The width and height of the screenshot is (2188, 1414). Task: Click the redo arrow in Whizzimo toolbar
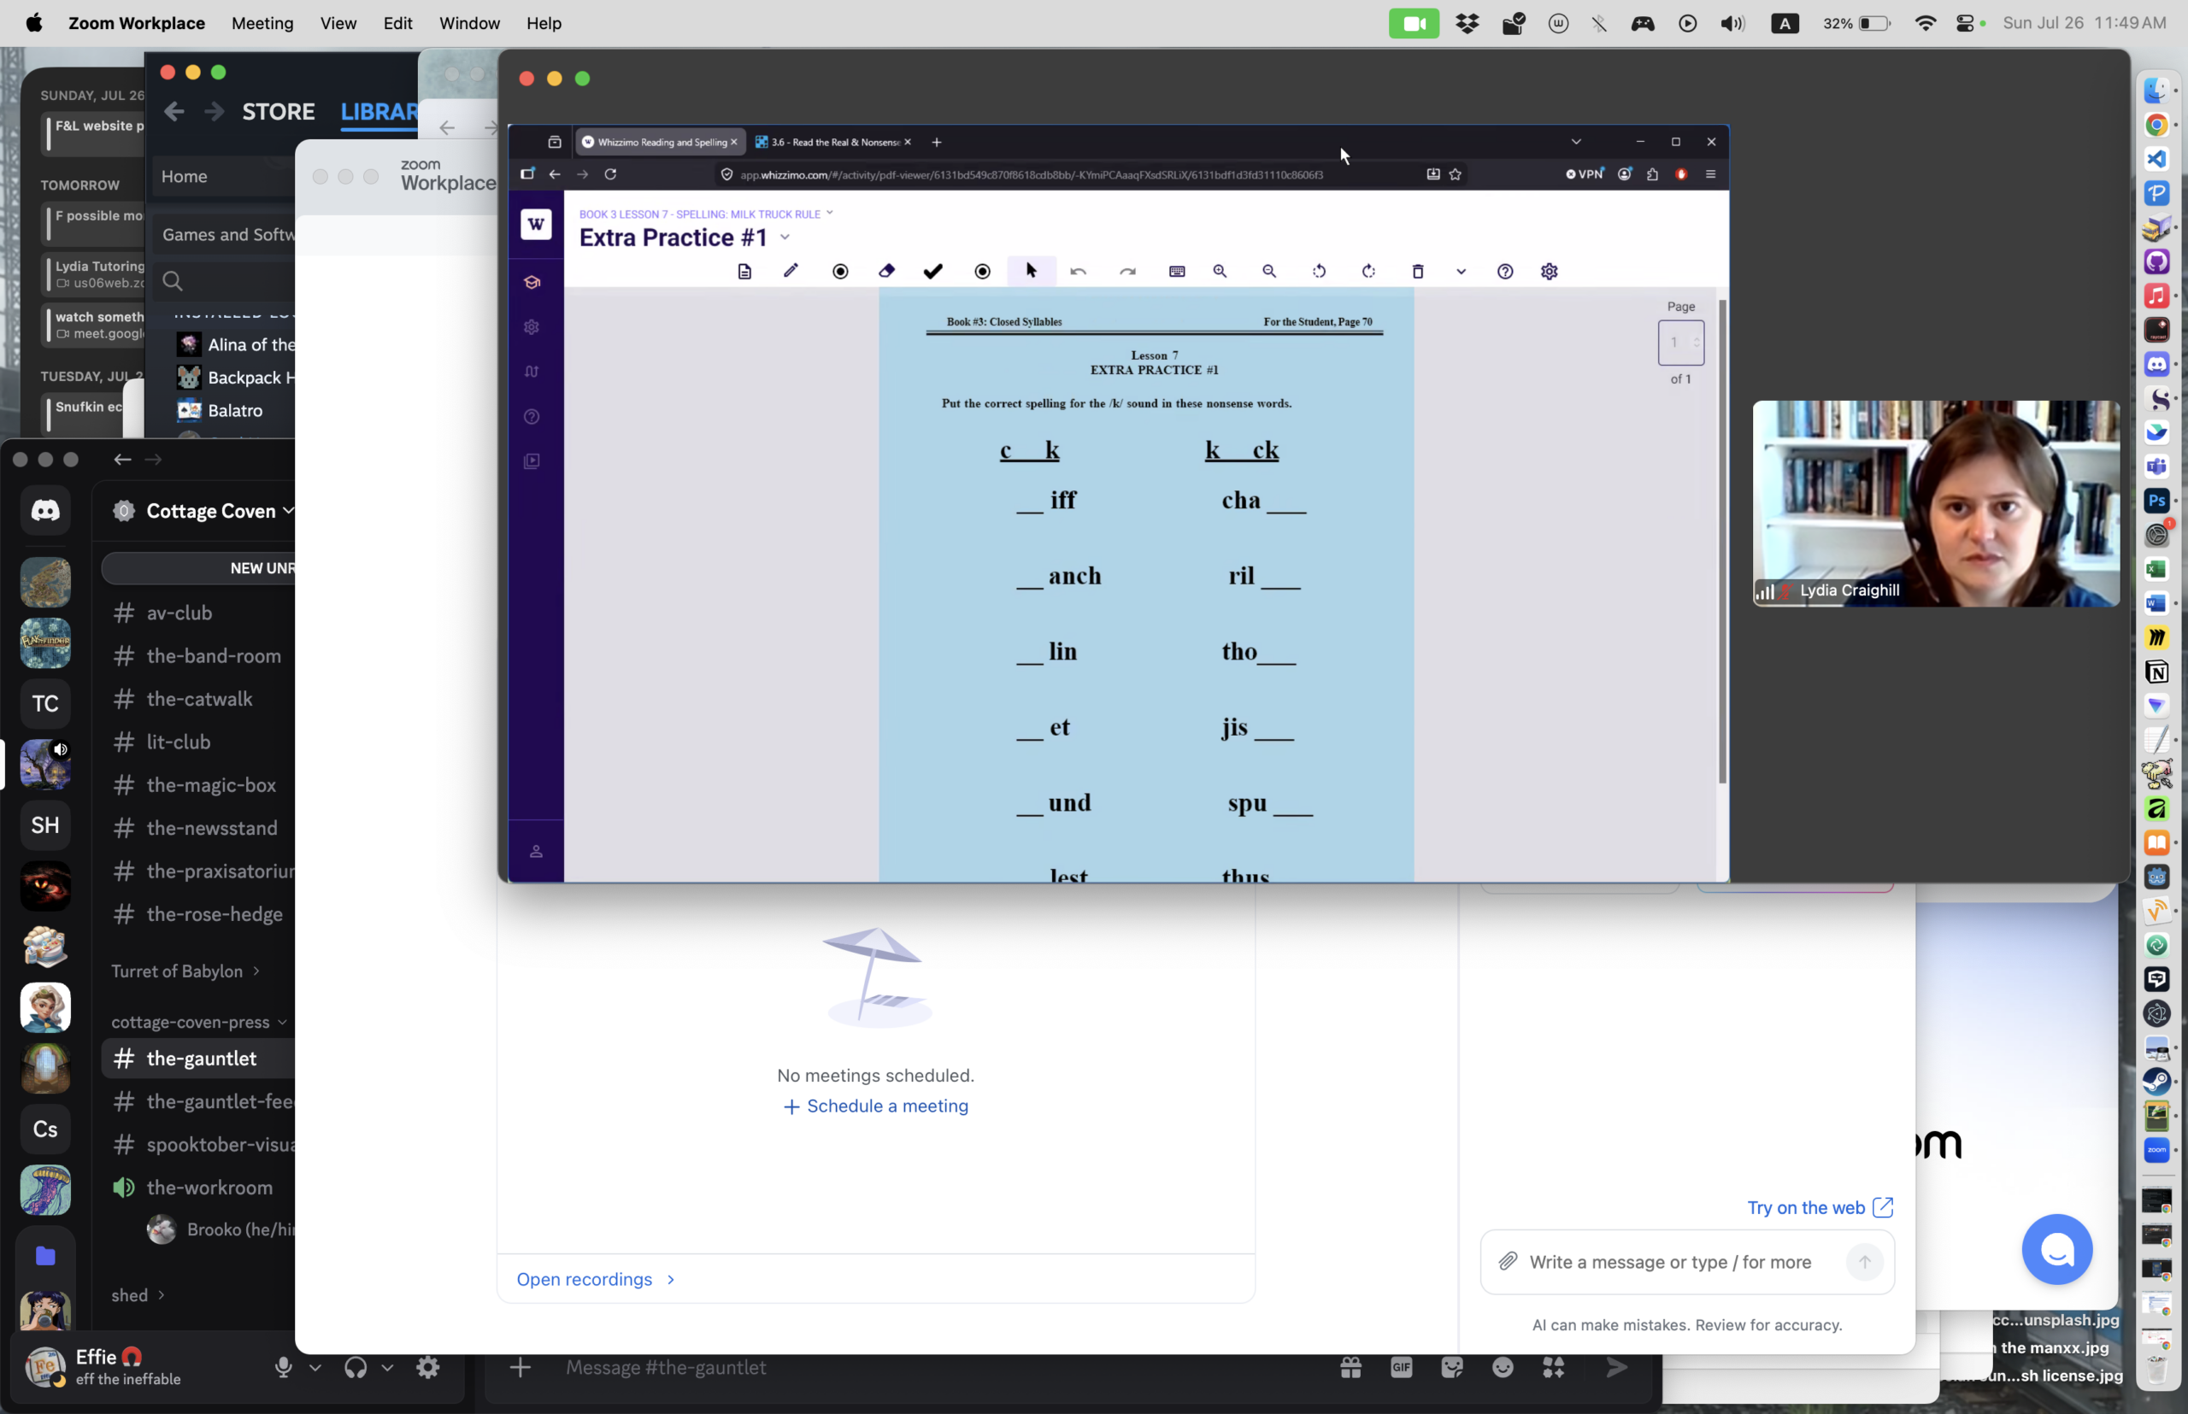[1128, 272]
